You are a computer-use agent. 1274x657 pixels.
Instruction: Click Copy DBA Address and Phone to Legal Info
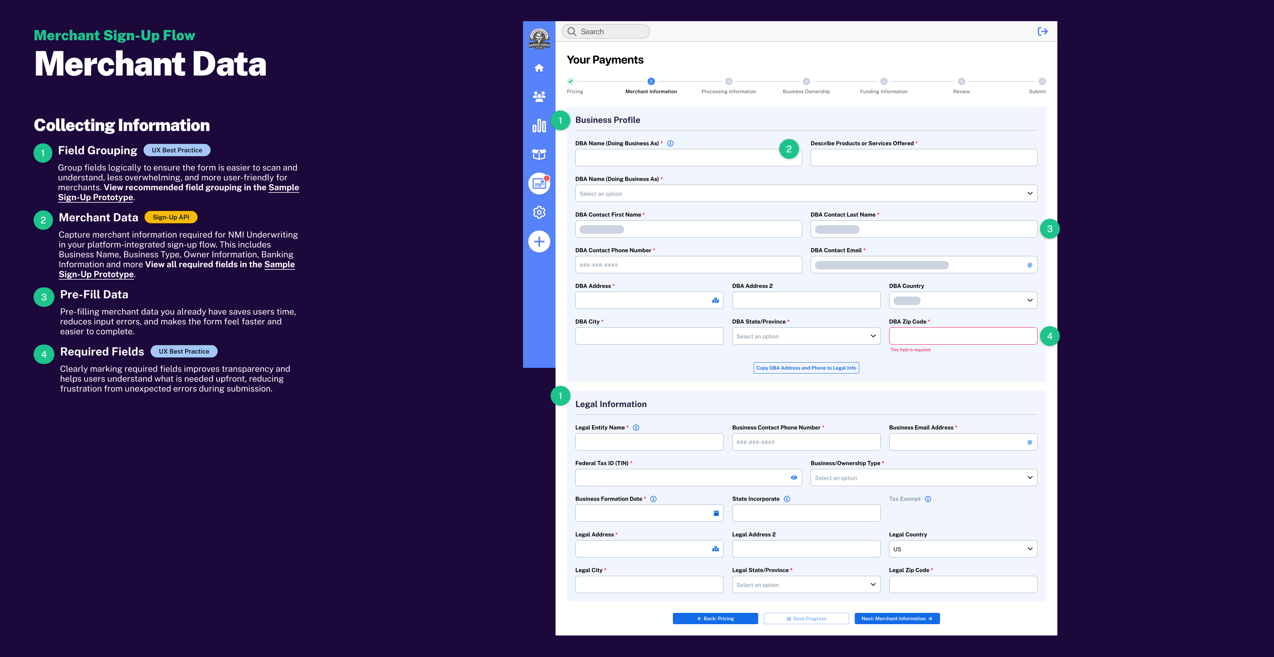click(x=806, y=368)
